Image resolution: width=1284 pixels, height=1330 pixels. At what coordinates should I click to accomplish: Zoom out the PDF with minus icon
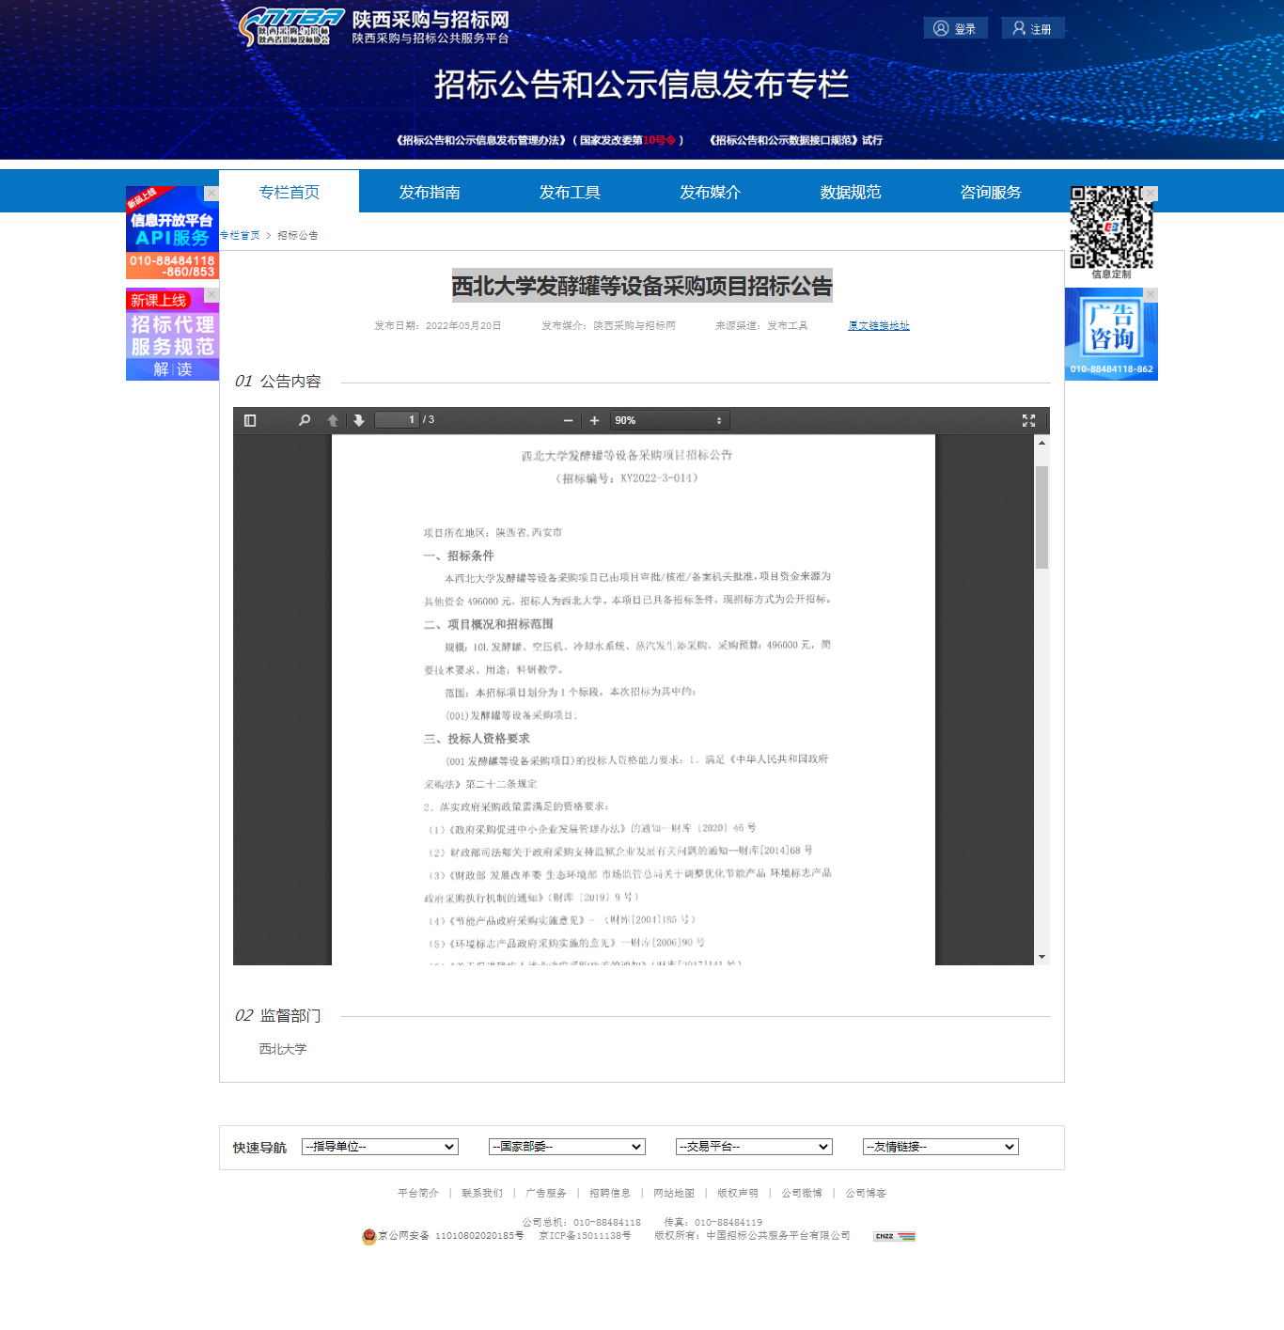[x=568, y=420]
